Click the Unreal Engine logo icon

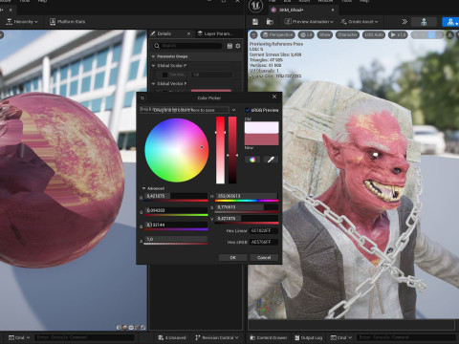pos(255,7)
